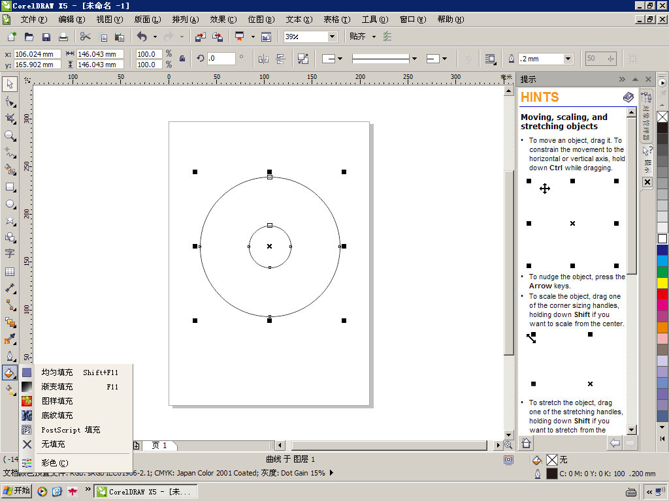The width and height of the screenshot is (669, 501).
Task: Click the x position input field
Action: [x=37, y=54]
